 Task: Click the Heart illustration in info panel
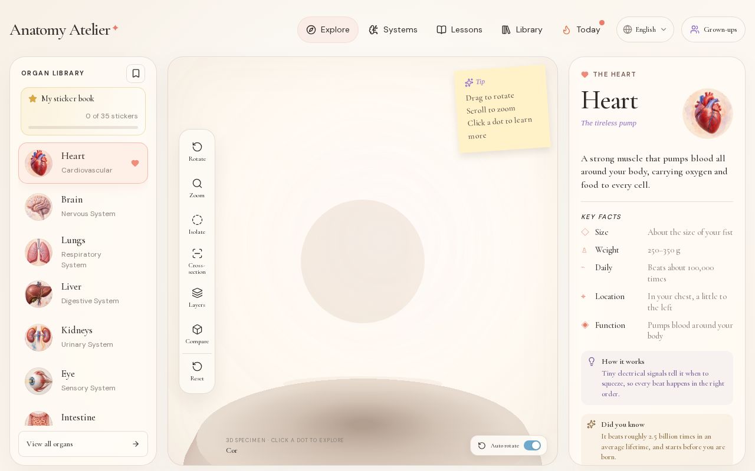(708, 114)
